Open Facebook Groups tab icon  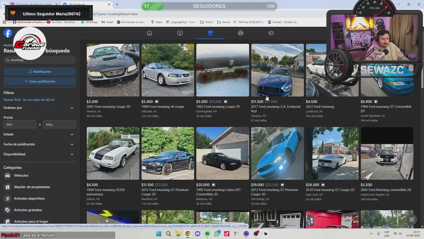coord(241,33)
